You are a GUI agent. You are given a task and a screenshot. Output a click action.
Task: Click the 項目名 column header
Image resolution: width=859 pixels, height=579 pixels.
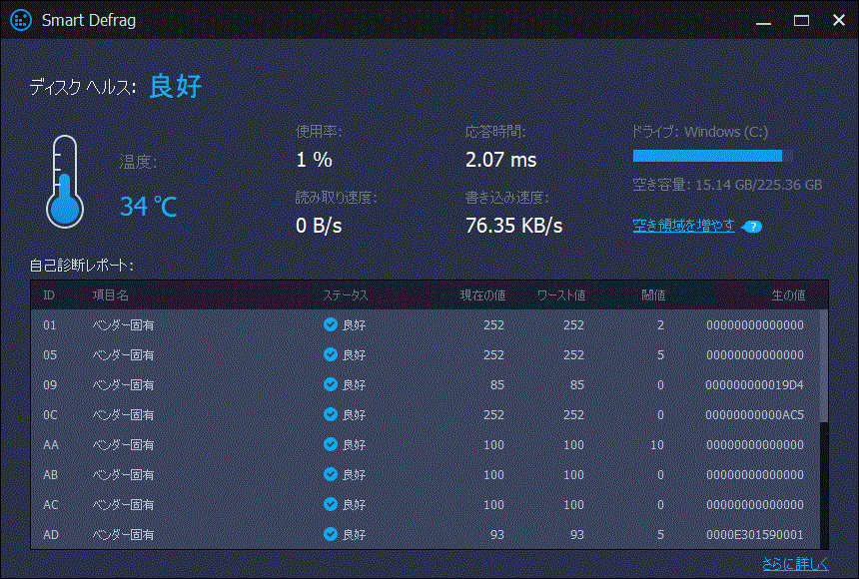pyautogui.click(x=111, y=295)
